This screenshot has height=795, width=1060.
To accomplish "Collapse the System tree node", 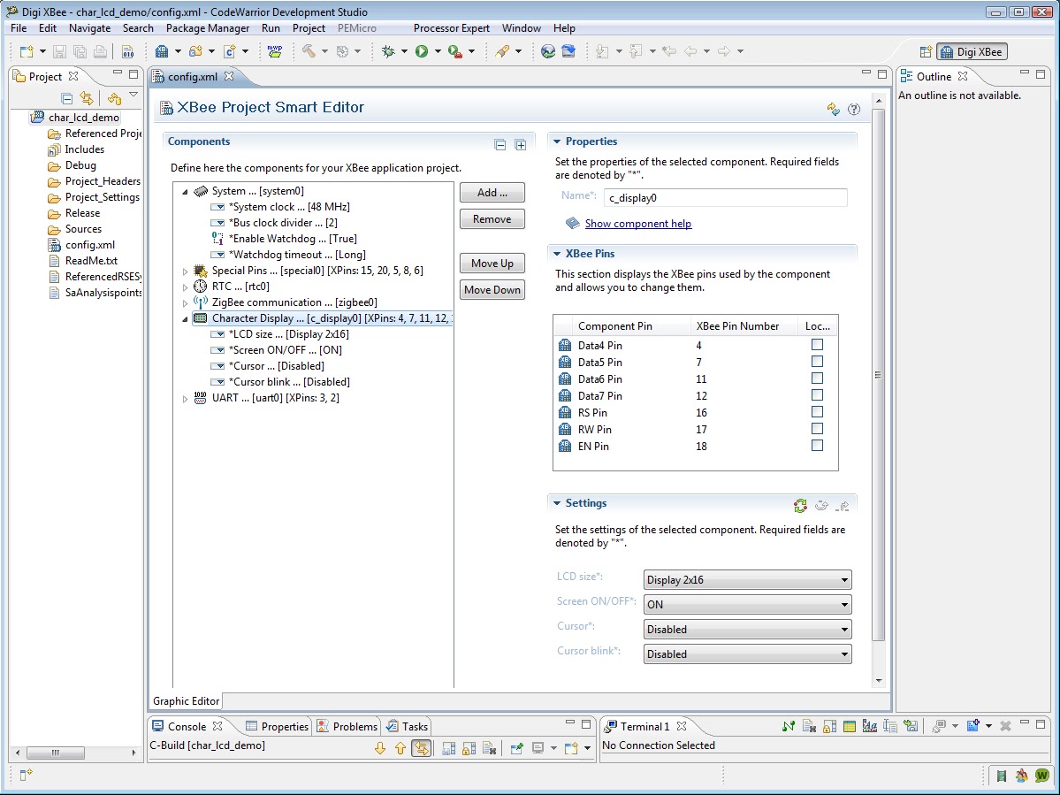I will pyautogui.click(x=186, y=192).
